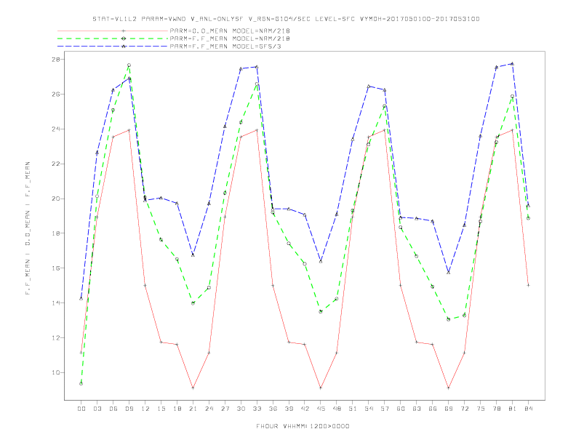Click y-axis tick label 22
The height and width of the screenshot is (445, 576).
click(x=57, y=164)
